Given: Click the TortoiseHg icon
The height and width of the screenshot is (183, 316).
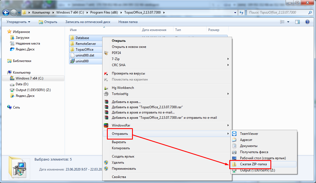Looking at the screenshot, I should [106, 94].
